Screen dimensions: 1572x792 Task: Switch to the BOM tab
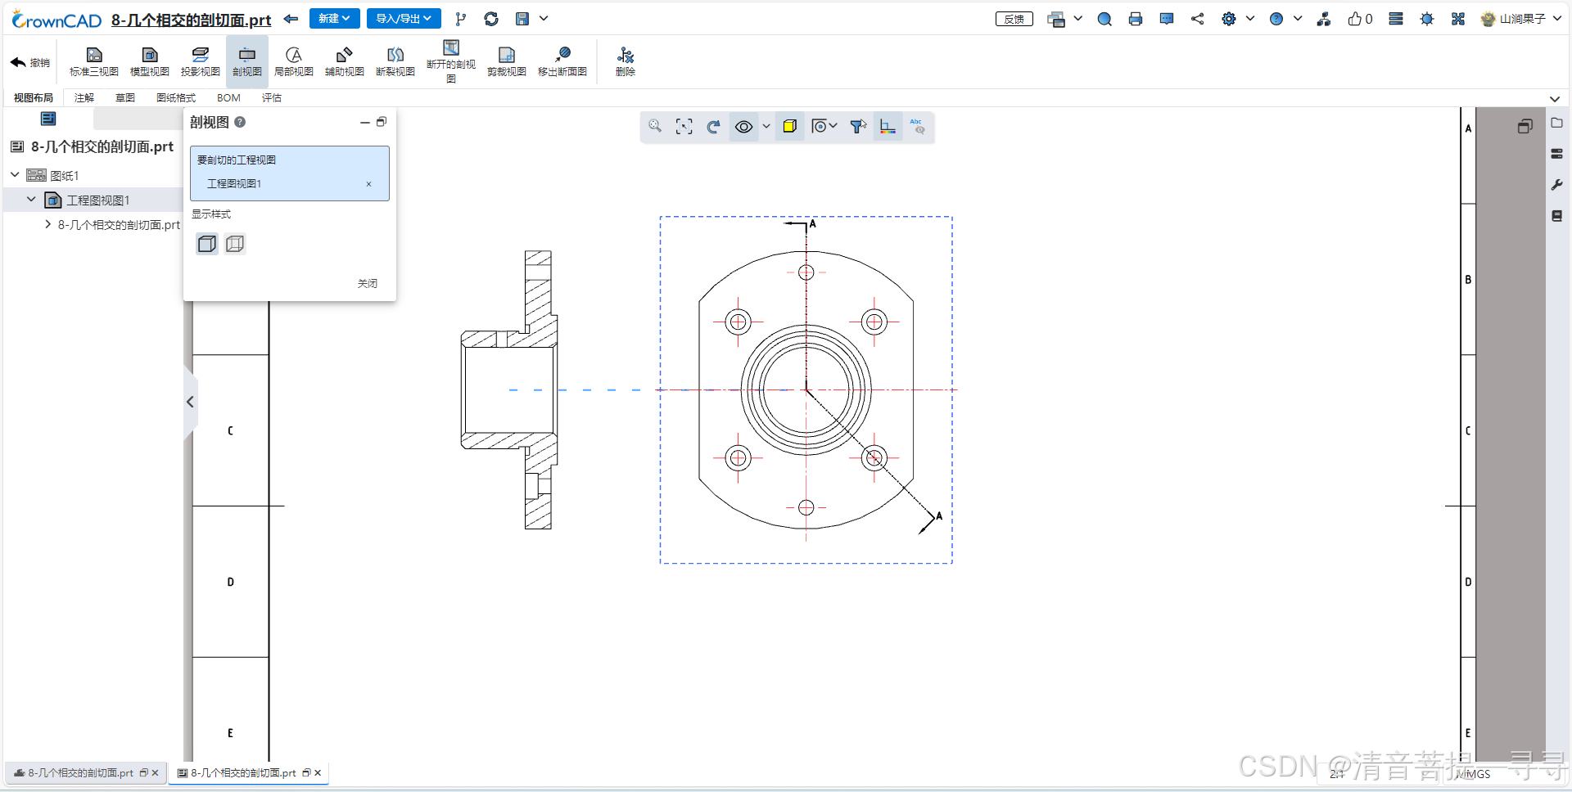[x=228, y=97]
